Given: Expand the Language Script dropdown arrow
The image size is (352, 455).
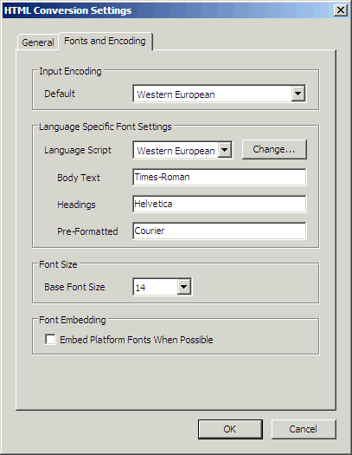Looking at the screenshot, I should coord(225,150).
